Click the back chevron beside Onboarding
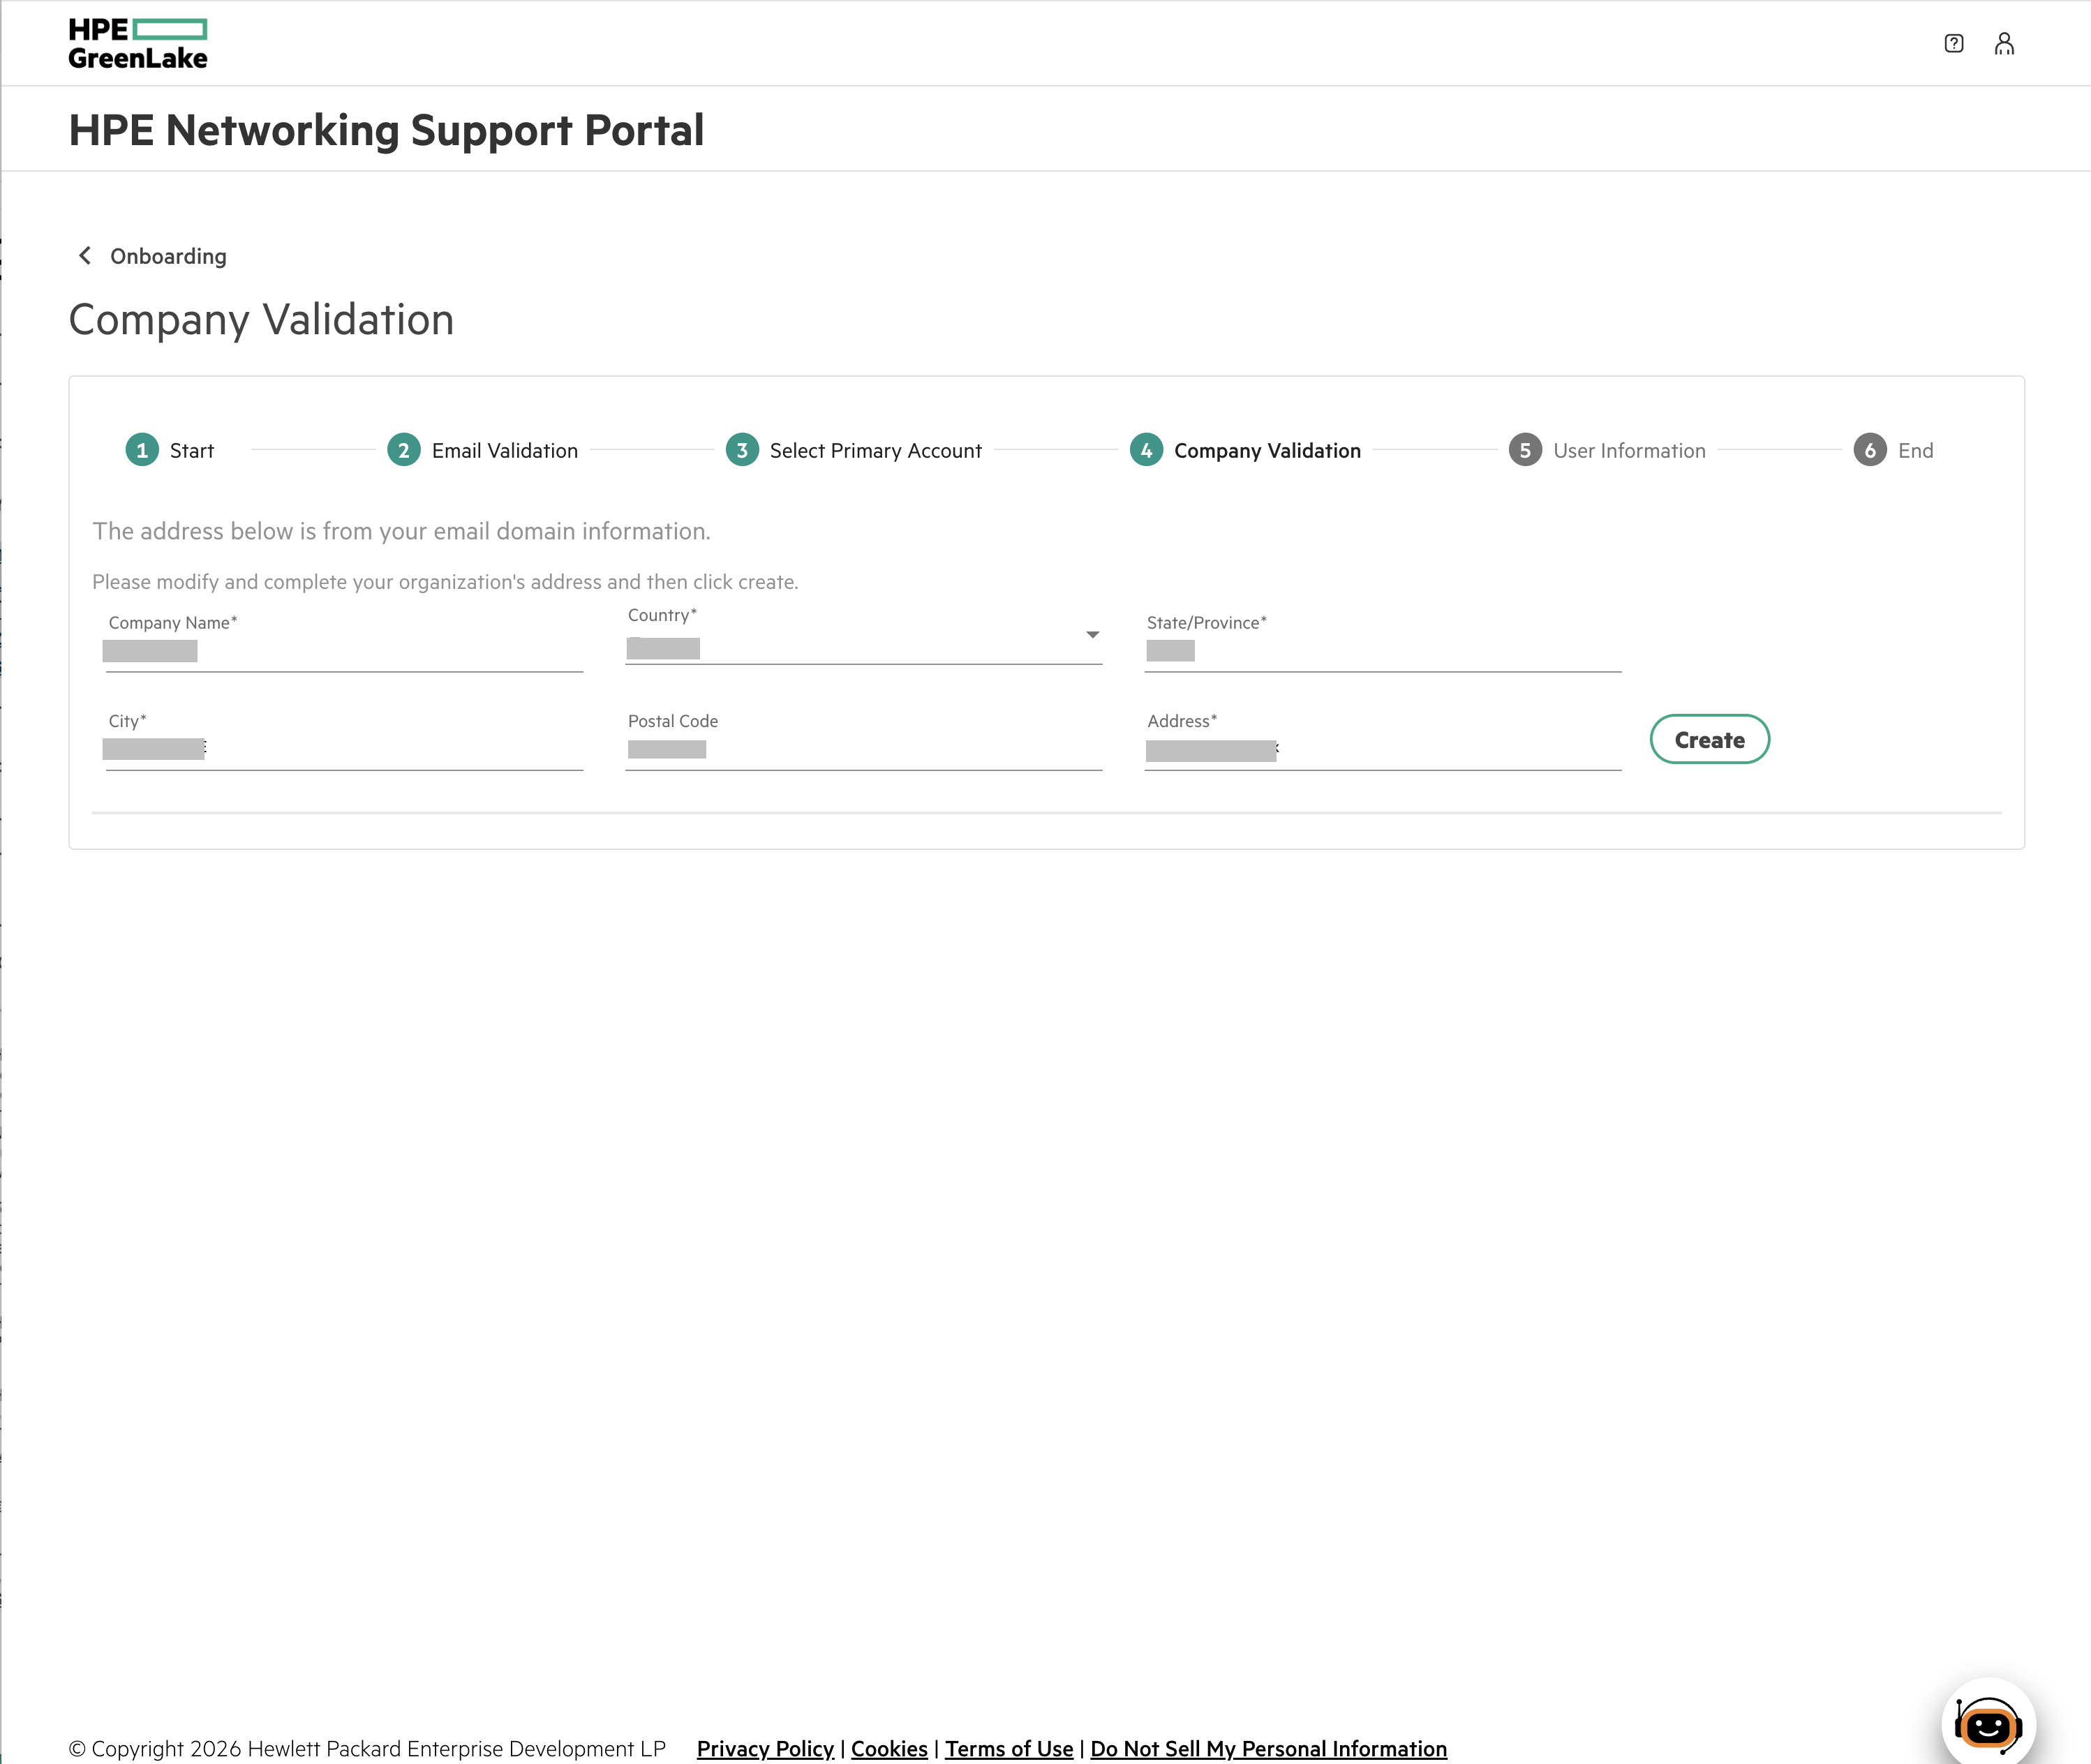This screenshot has width=2091, height=1764. coord(85,256)
